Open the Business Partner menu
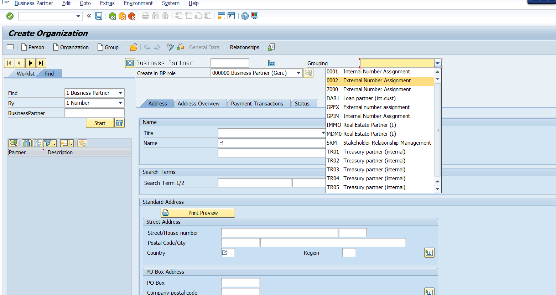The width and height of the screenshot is (556, 295). 34,3
